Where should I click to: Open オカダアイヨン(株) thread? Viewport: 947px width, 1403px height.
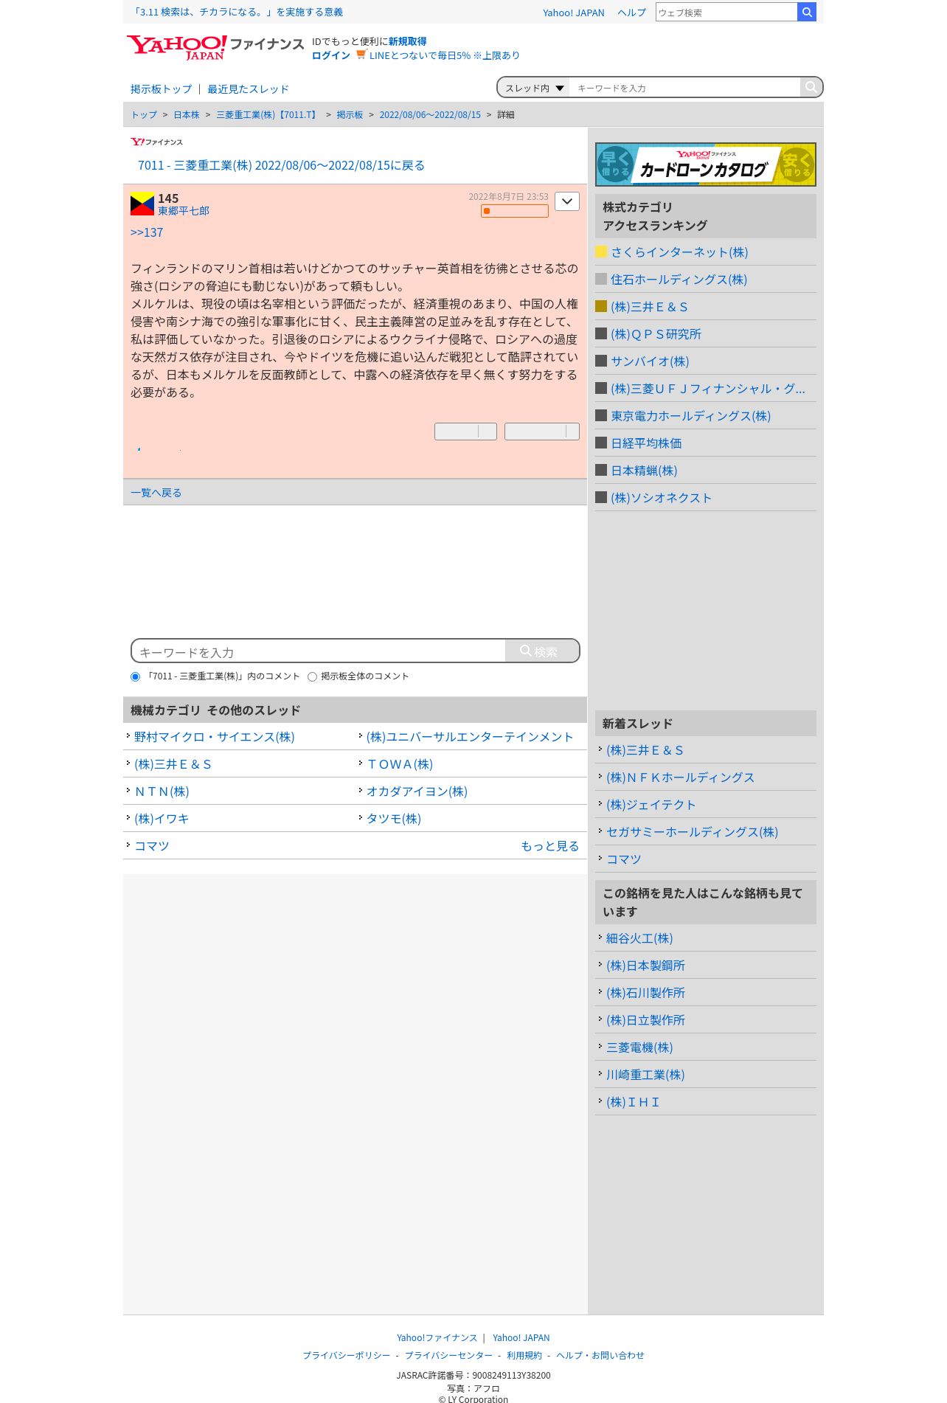click(x=417, y=791)
